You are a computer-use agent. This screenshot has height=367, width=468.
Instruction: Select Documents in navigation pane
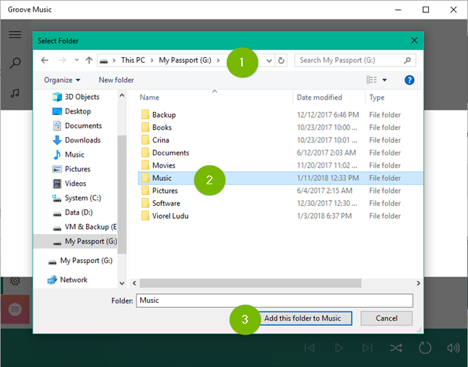(77, 126)
